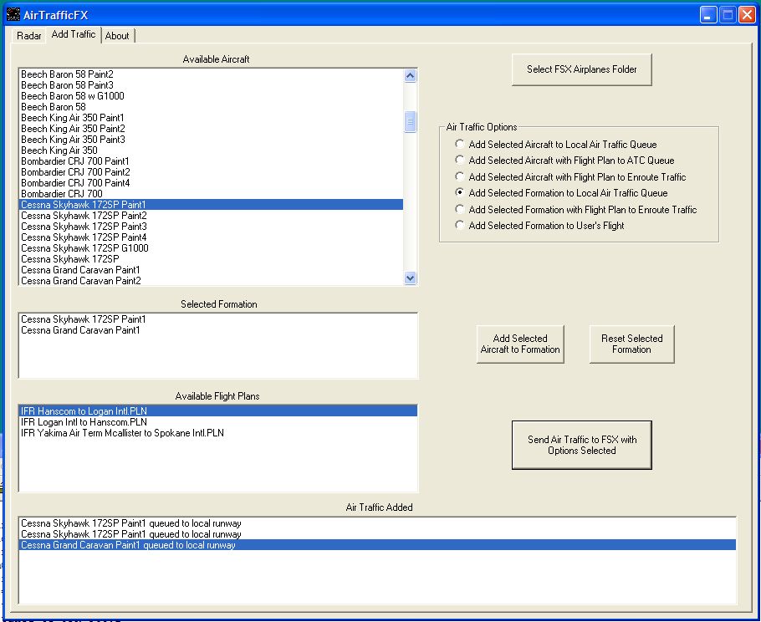Screen dimensions: 761x622
Task: Close the AirTrafficFX window
Action: (x=747, y=14)
